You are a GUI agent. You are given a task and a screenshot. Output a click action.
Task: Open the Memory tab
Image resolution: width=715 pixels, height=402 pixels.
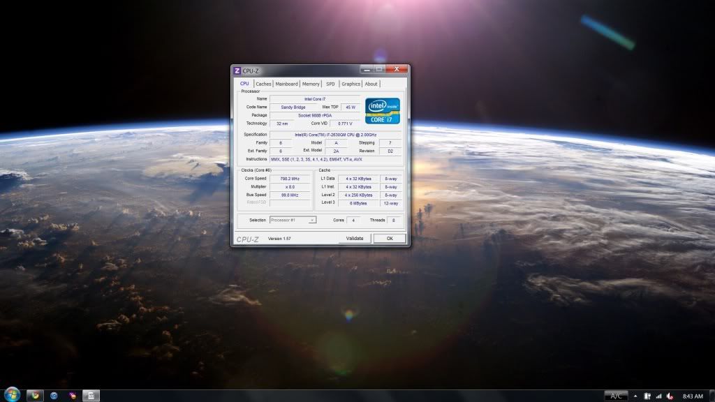[311, 84]
